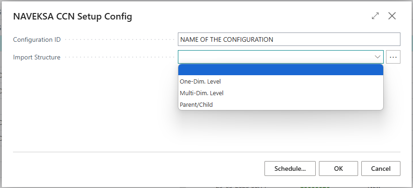The height and width of the screenshot is (188, 413).
Task: Confirm with the OK button
Action: pos(339,169)
